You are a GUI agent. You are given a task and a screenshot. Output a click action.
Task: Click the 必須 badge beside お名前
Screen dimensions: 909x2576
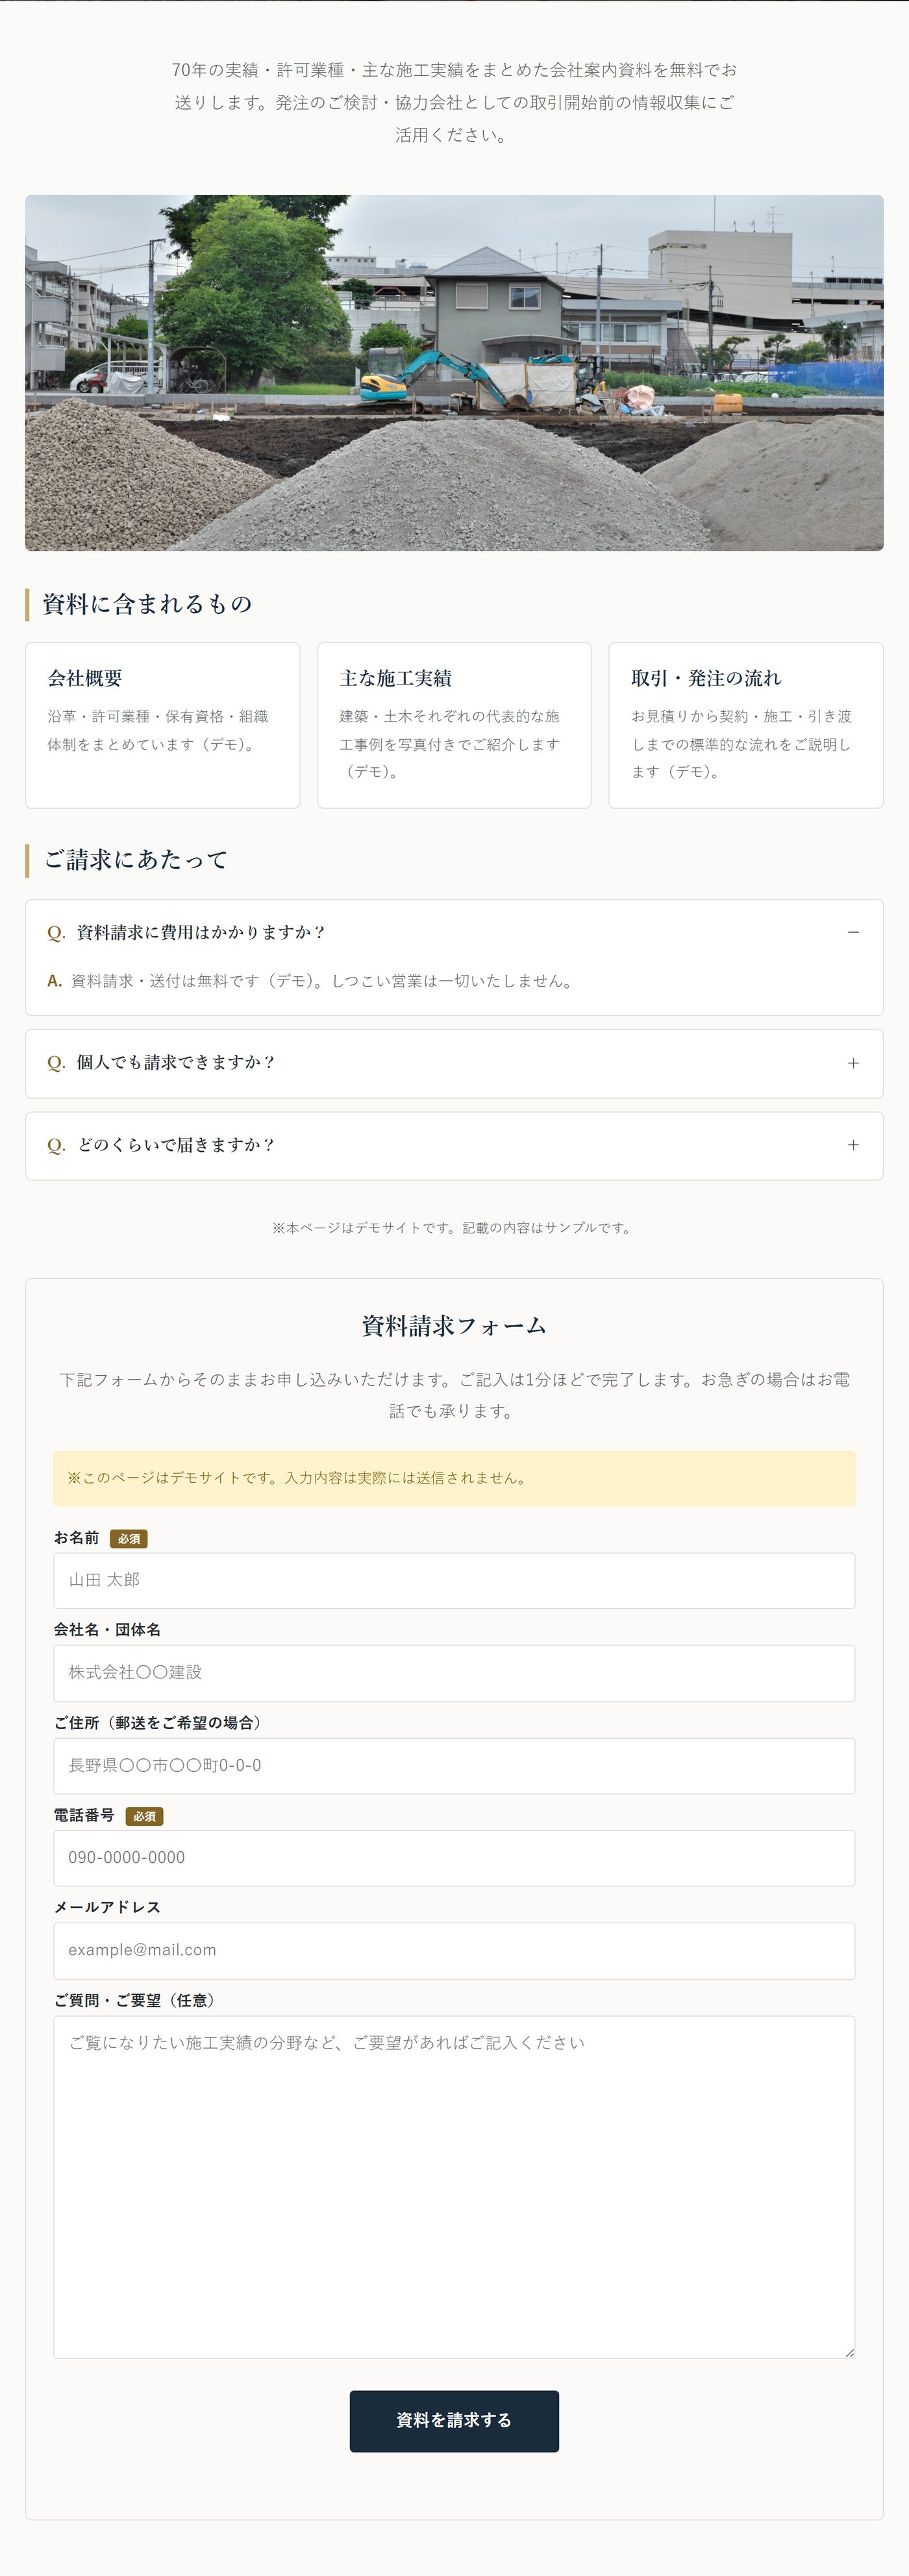(129, 1539)
